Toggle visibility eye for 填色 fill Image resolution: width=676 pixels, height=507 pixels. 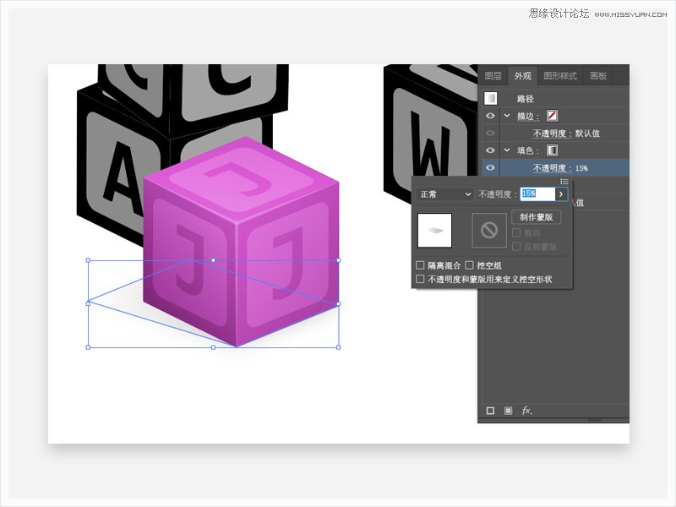(490, 150)
